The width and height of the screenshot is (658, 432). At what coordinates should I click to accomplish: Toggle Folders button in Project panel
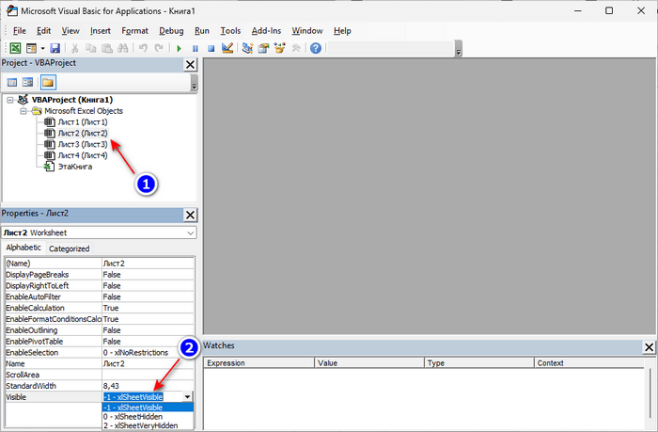pyautogui.click(x=47, y=83)
